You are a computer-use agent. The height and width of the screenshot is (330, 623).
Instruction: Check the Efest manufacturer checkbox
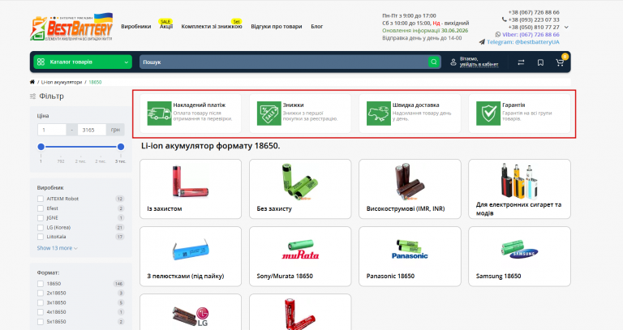click(x=40, y=208)
